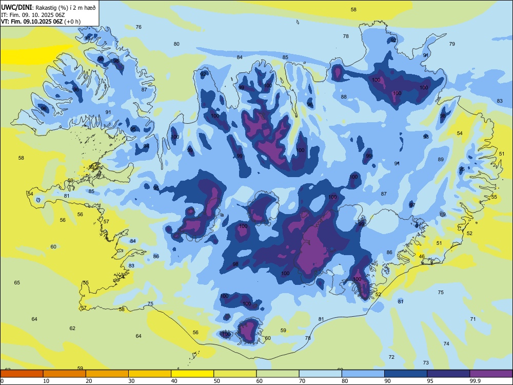Screen dimensions: 513x385
Task: Click the map humidity value '74'
Action: [446, 343]
